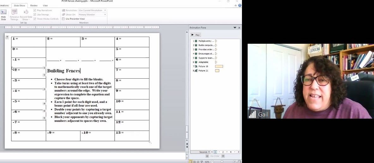Image resolution: width=374 pixels, height=163 pixels.
Task: Uncheck the Use Timings checkbox
Action: click(x=35, y=14)
